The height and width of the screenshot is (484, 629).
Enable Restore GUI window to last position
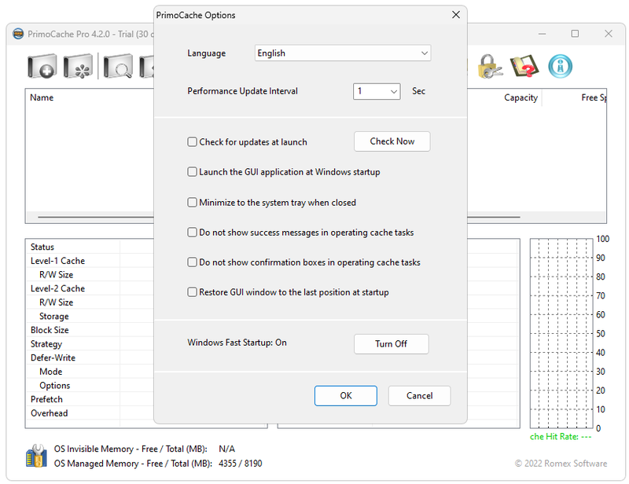click(x=192, y=292)
